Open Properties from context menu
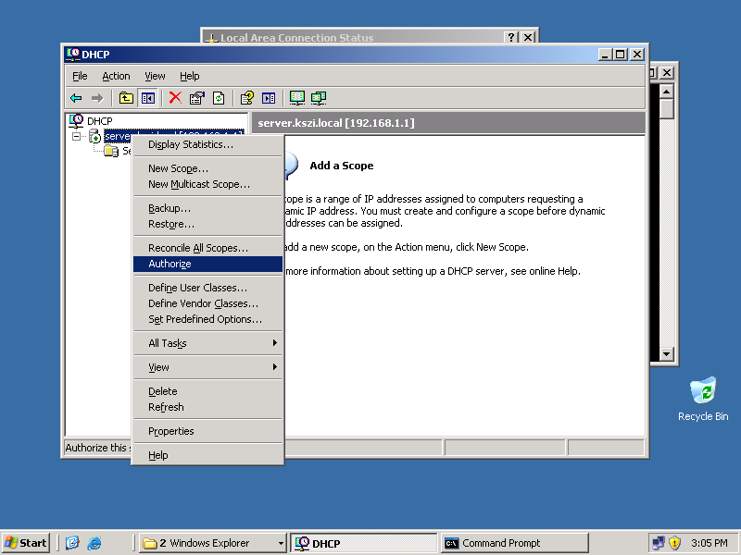741x555 pixels. click(207, 431)
